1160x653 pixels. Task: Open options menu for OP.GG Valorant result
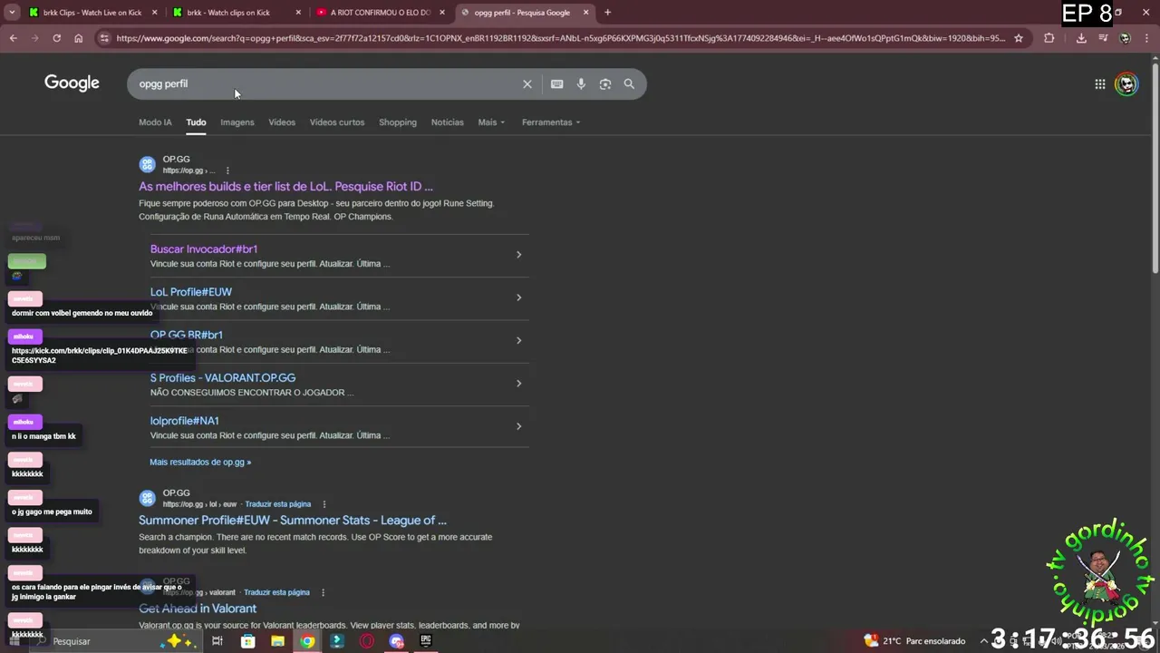coord(323,592)
